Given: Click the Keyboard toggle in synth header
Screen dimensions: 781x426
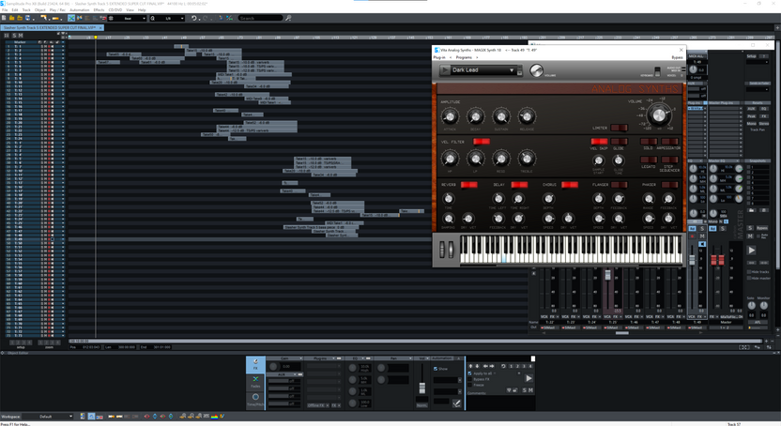Looking at the screenshot, I should coord(657,71).
